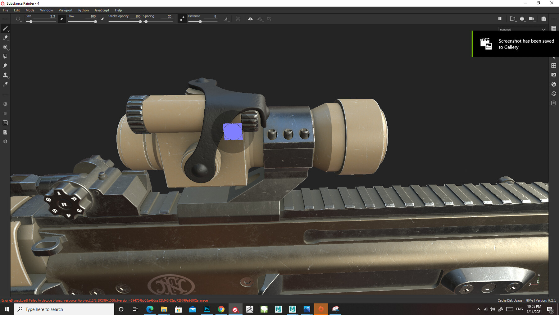The image size is (559, 315).
Task: Expand the camera view options chevron
Action: pyautogui.click(x=535, y=21)
